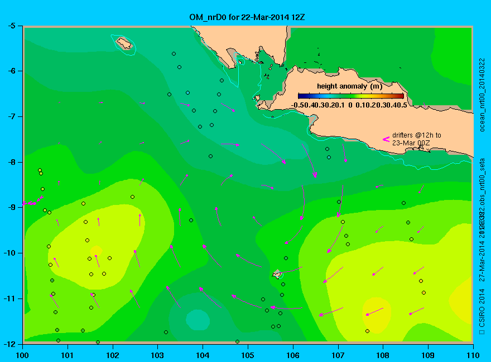Screen dimensions: 491x362
Task: Click the yellow contour patch near 107.9E, 11.3S
Action: (377, 315)
